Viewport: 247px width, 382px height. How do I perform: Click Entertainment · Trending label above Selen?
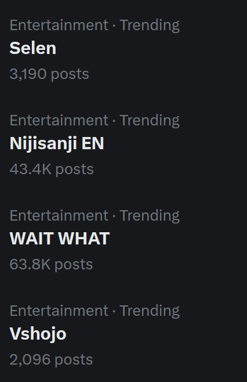(x=95, y=26)
